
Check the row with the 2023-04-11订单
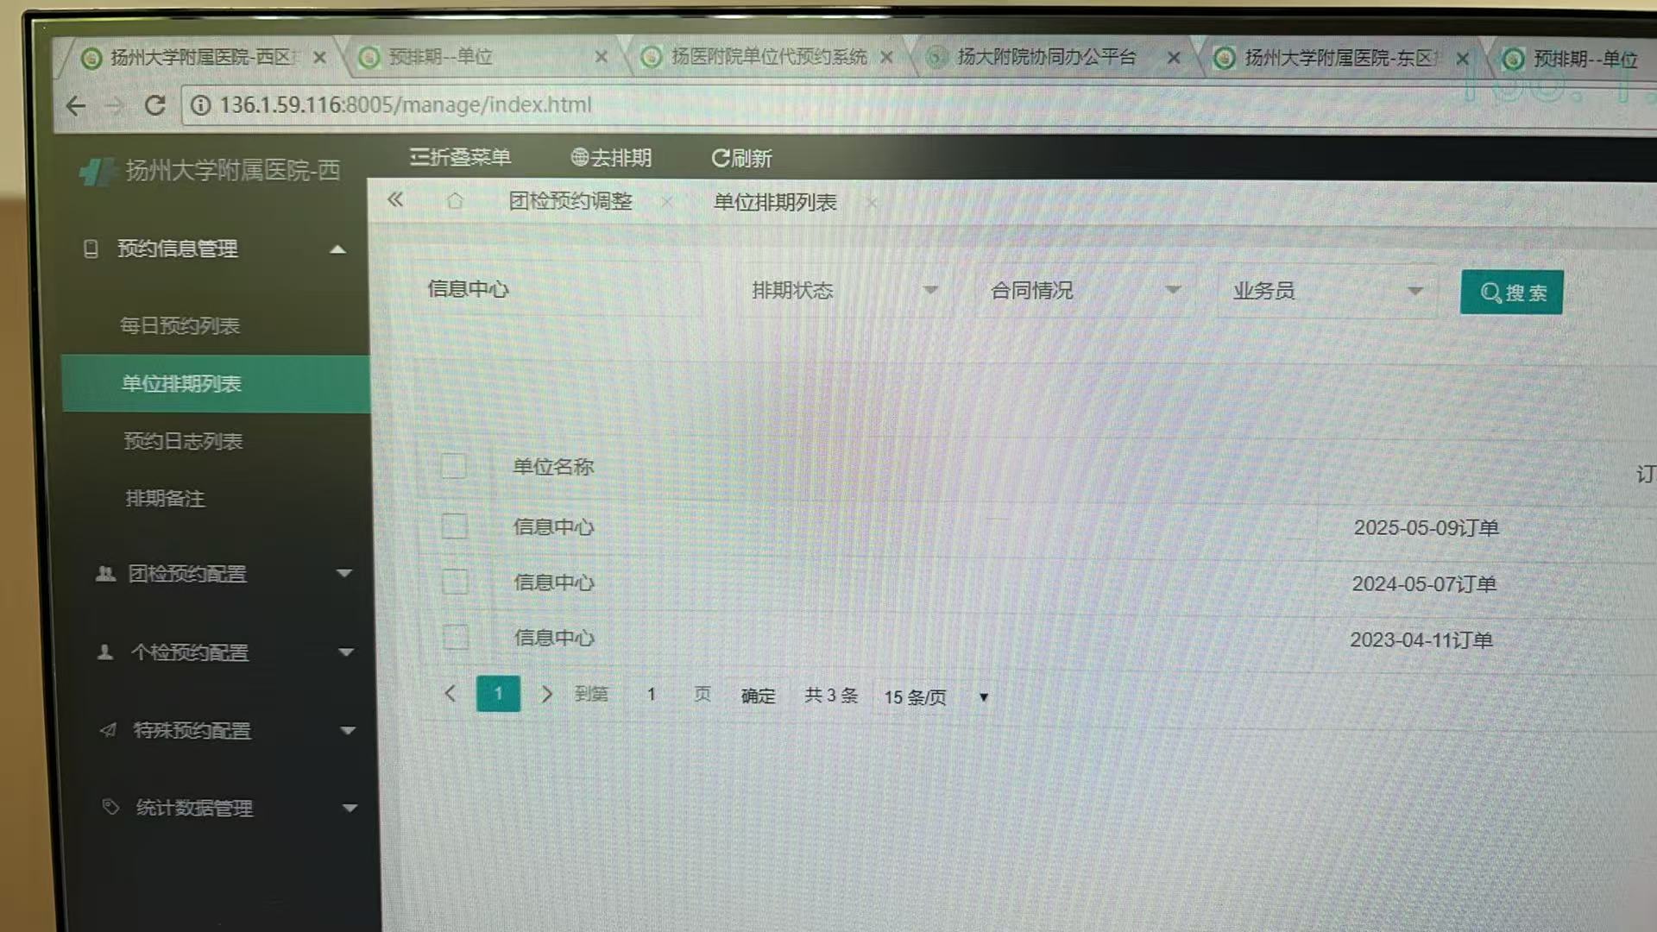click(456, 638)
